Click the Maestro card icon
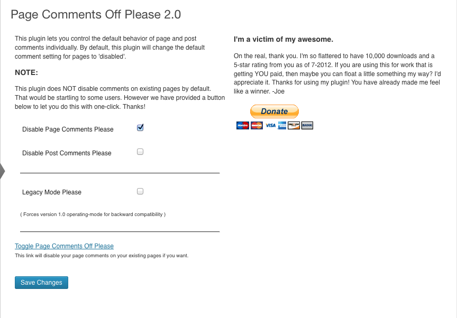Screen dimensions: 457x318 click(243, 125)
